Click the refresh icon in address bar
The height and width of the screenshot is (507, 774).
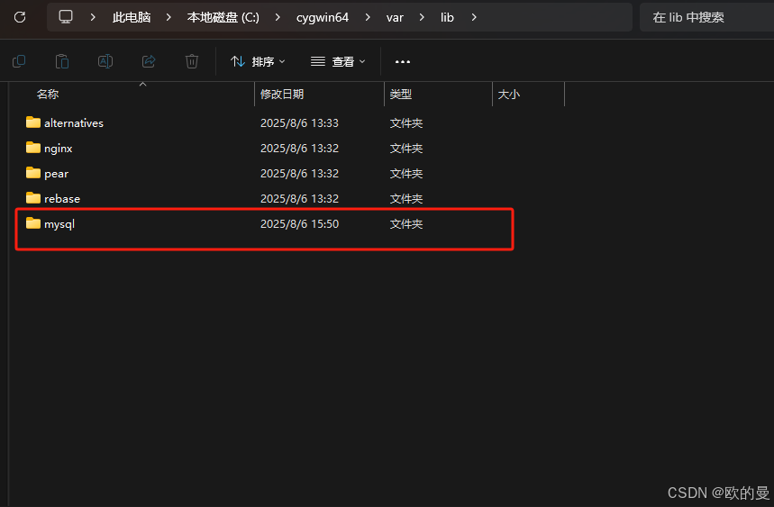20,17
